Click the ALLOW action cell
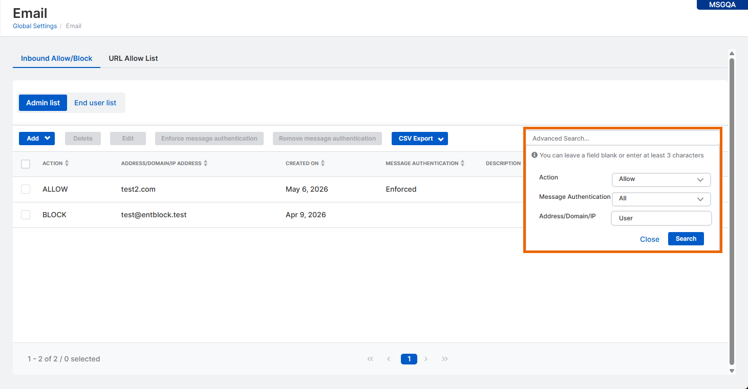Image resolution: width=748 pixels, height=389 pixels. (55, 189)
